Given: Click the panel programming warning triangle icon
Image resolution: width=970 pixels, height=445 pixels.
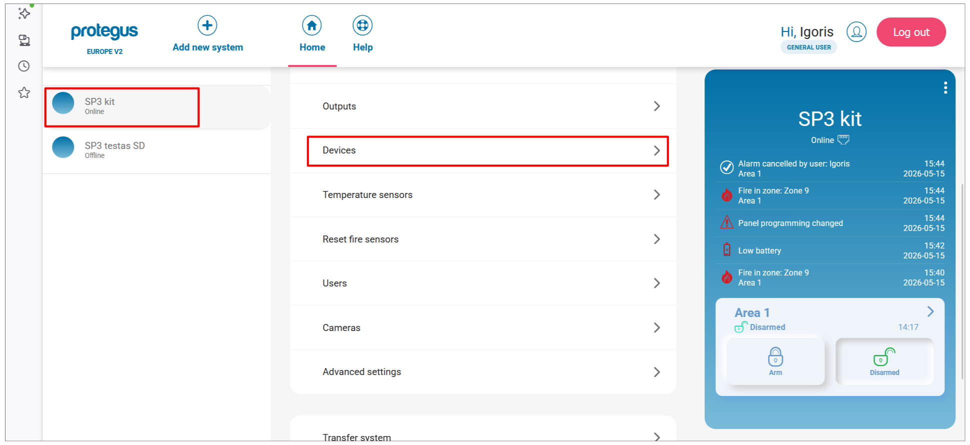Looking at the screenshot, I should coord(726,222).
